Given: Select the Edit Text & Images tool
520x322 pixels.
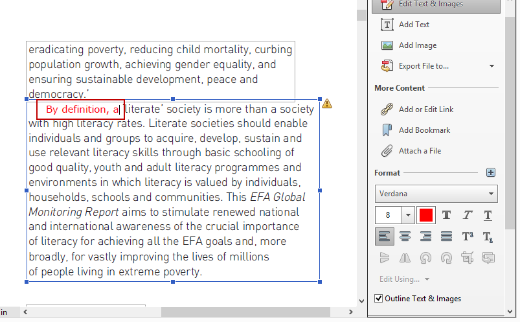Looking at the screenshot, I should click(436, 6).
